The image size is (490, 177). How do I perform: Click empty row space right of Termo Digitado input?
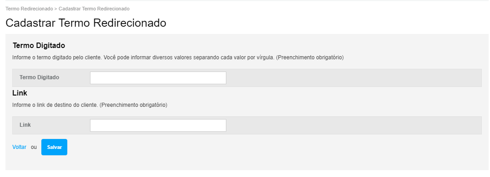tap(354, 78)
